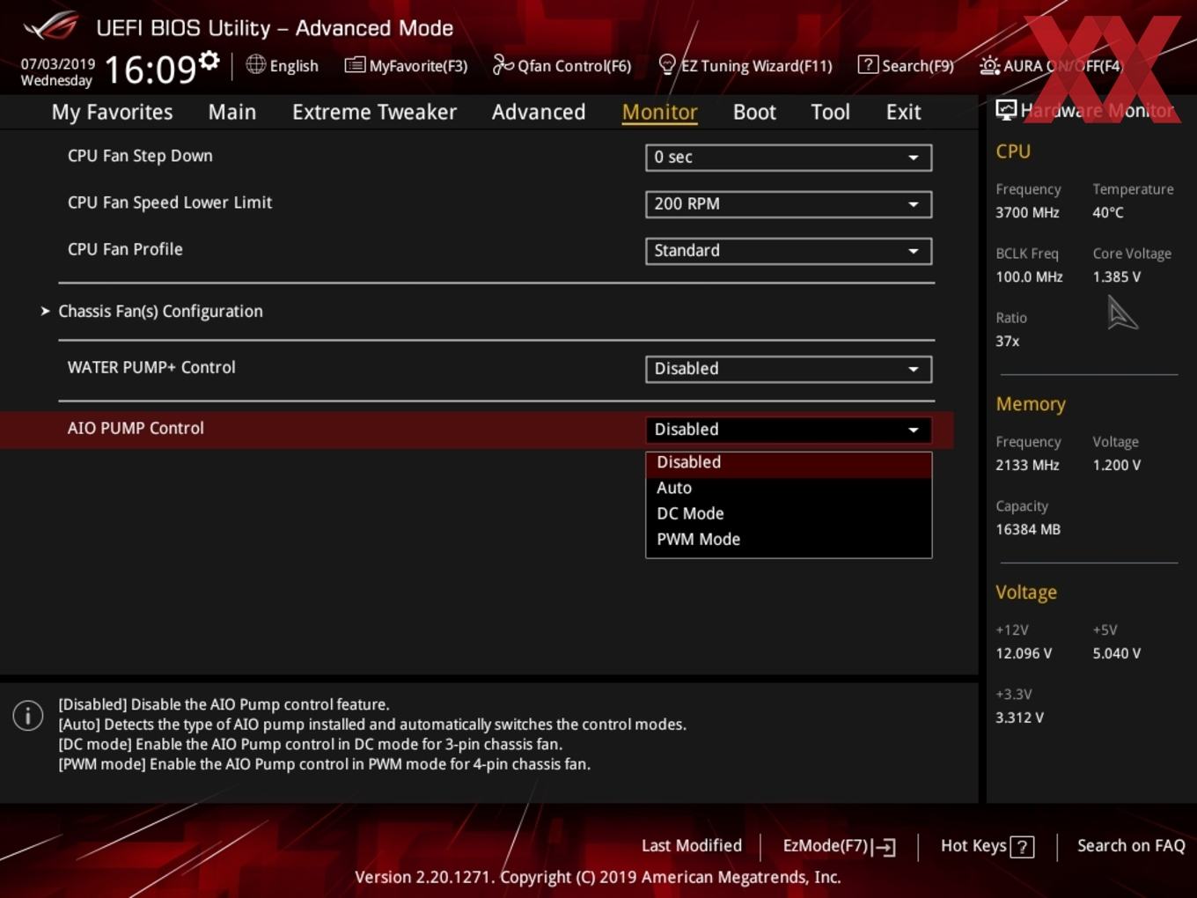Switch to EzMode(F7)
This screenshot has height=898, width=1197.
coord(839,846)
